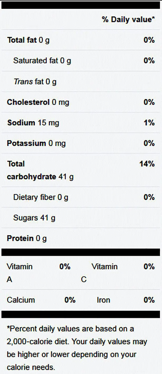The height and width of the screenshot is (374, 162).
Task: Select the Cholesterol 0 mg row
Action: (81, 102)
